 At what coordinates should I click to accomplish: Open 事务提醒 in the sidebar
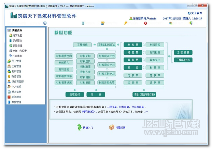point(16,46)
